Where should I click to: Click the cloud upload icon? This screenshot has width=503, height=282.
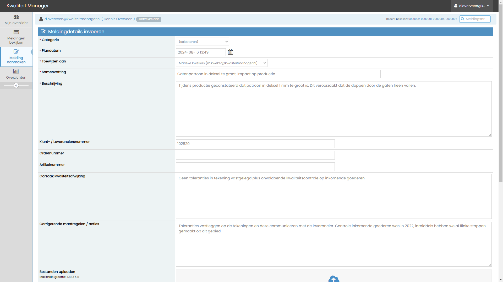[333, 279]
